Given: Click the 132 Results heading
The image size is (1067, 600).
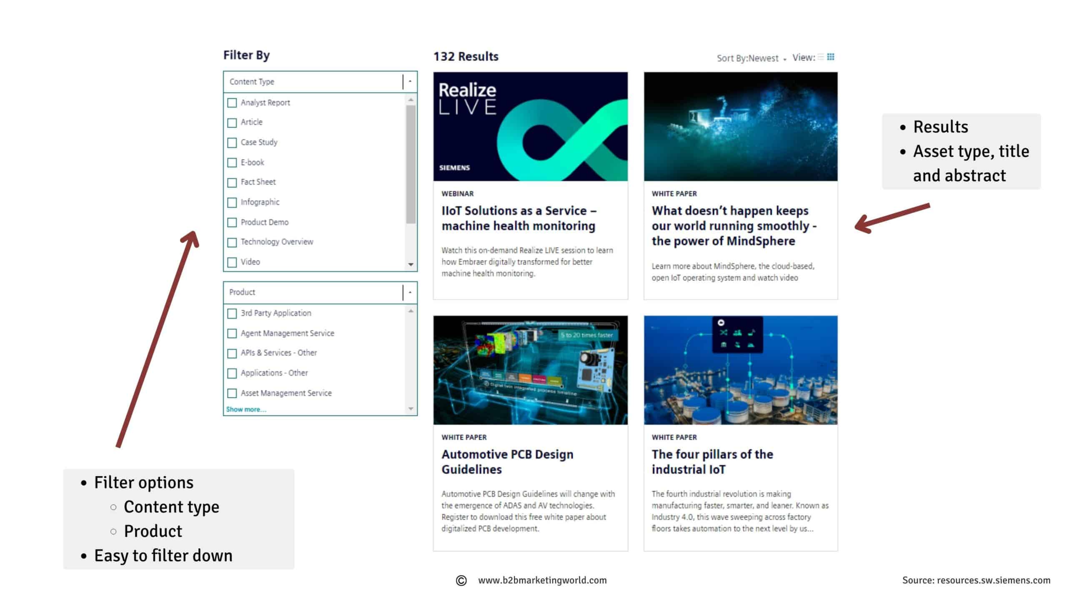Looking at the screenshot, I should (x=466, y=57).
